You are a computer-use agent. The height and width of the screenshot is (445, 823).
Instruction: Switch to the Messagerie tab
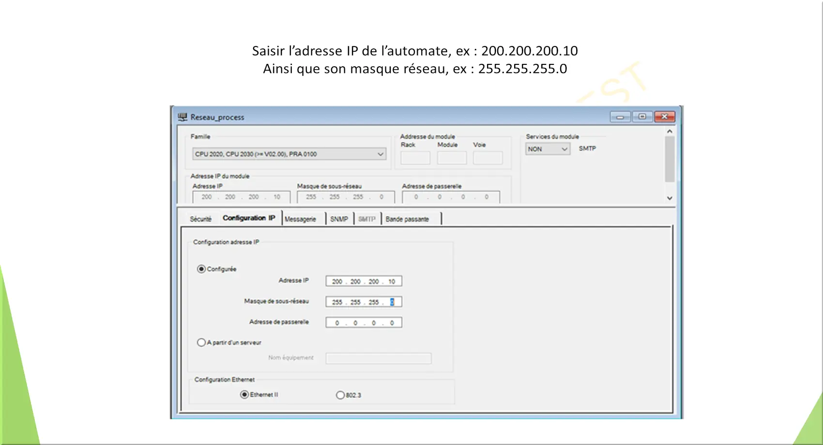300,219
